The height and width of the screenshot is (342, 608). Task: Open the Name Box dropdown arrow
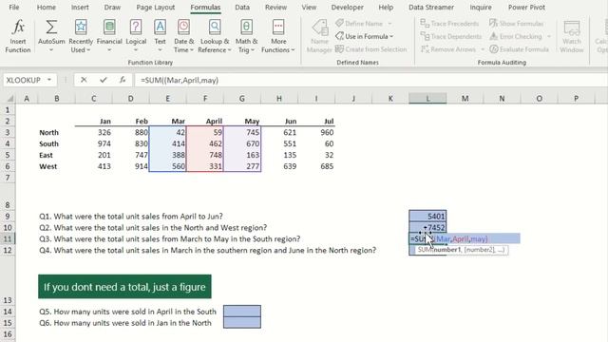pyautogui.click(x=49, y=80)
